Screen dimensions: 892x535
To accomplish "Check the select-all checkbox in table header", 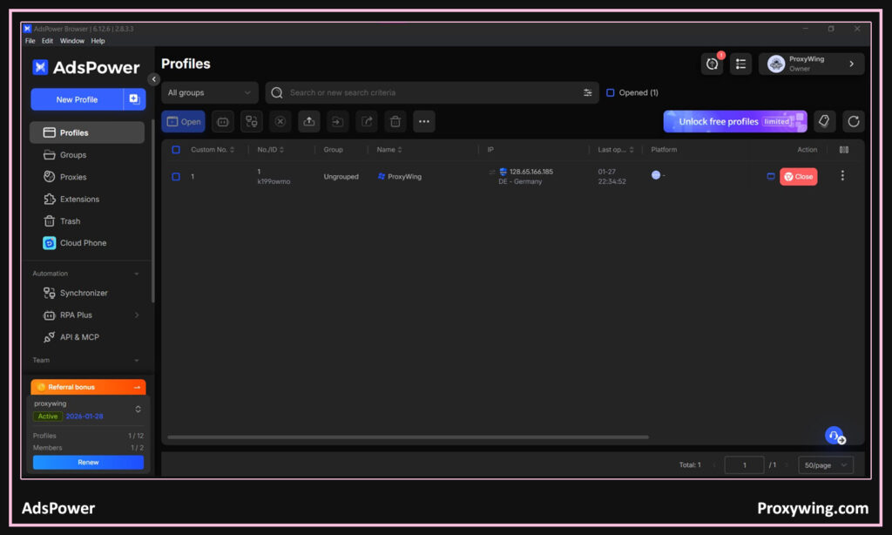I will 176,150.
